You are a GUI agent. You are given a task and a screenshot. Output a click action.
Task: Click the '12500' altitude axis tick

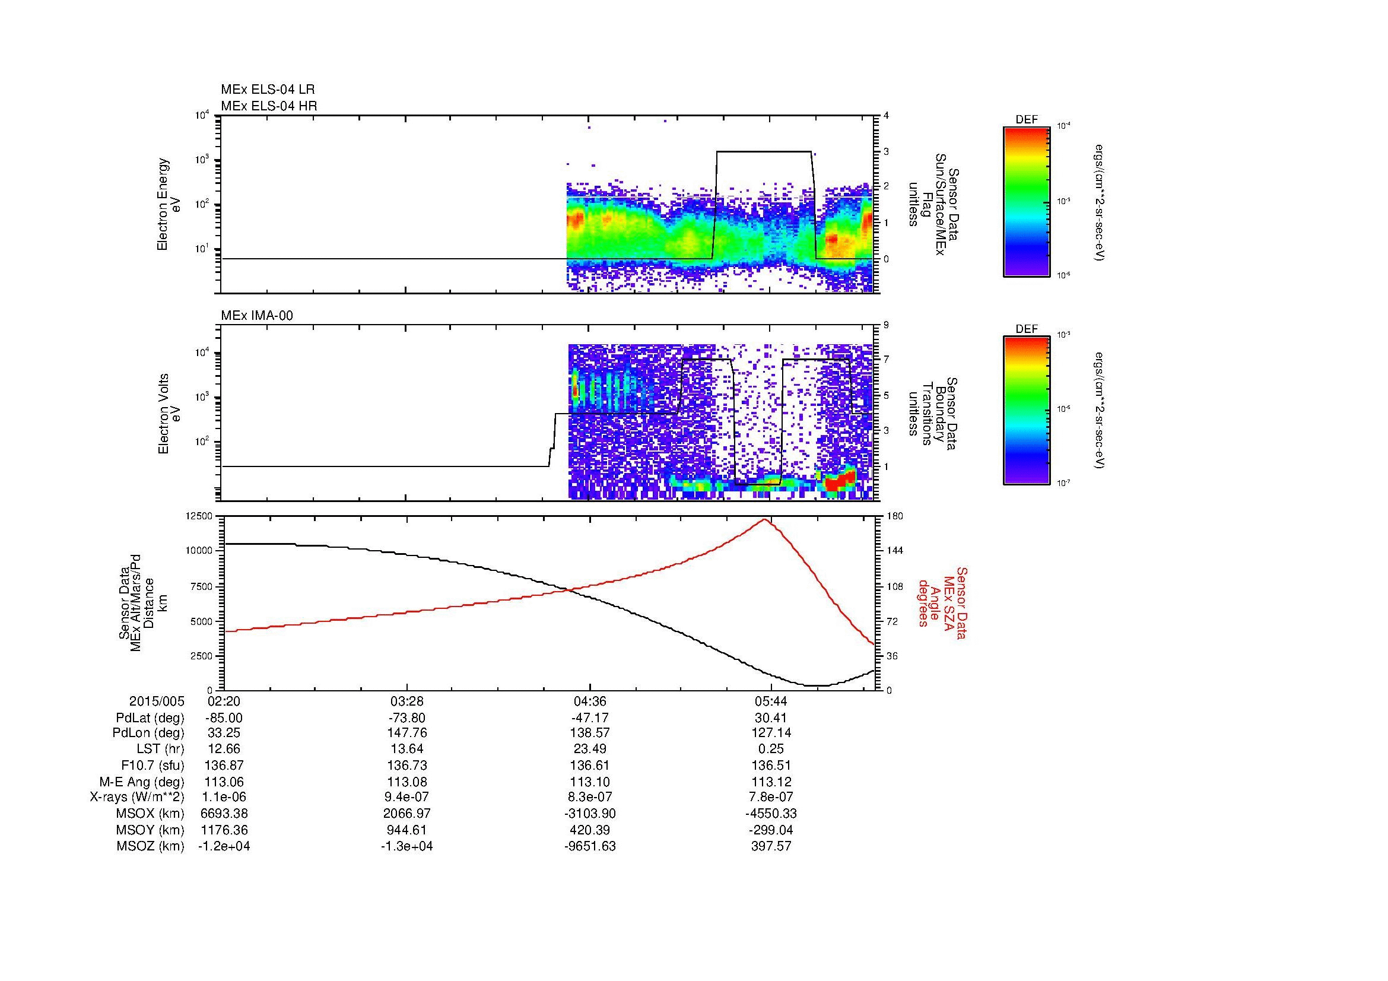199,516
